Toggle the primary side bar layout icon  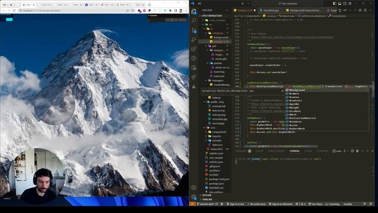[x=334, y=4]
